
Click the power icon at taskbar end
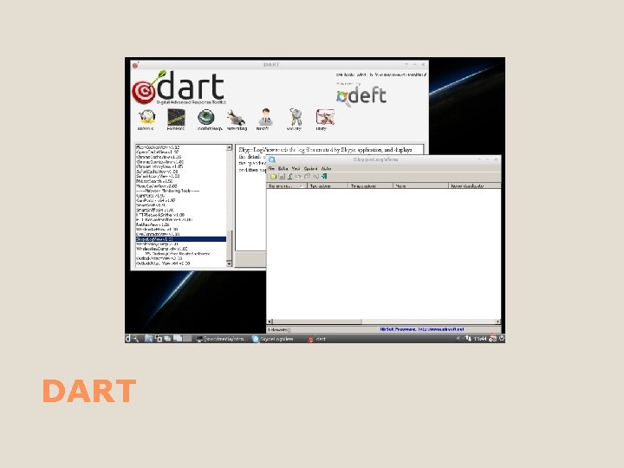click(x=502, y=339)
